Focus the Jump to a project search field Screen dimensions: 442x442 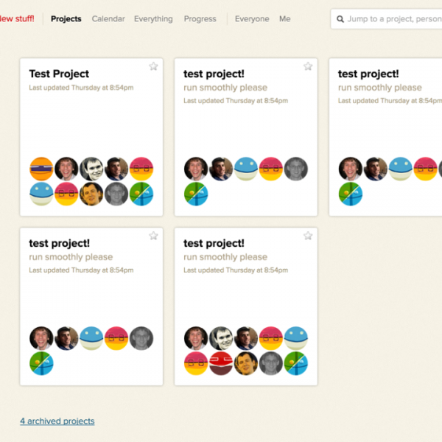(x=387, y=19)
